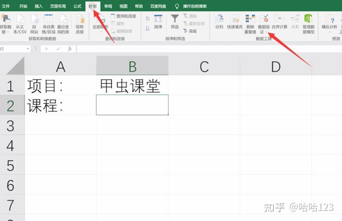Expand the Name Box dropdown arrow

(x=28, y=49)
